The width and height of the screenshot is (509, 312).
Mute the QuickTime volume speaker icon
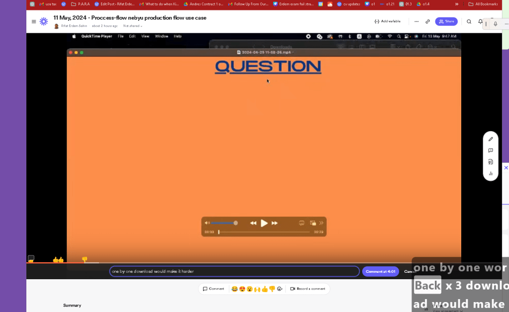(x=207, y=223)
